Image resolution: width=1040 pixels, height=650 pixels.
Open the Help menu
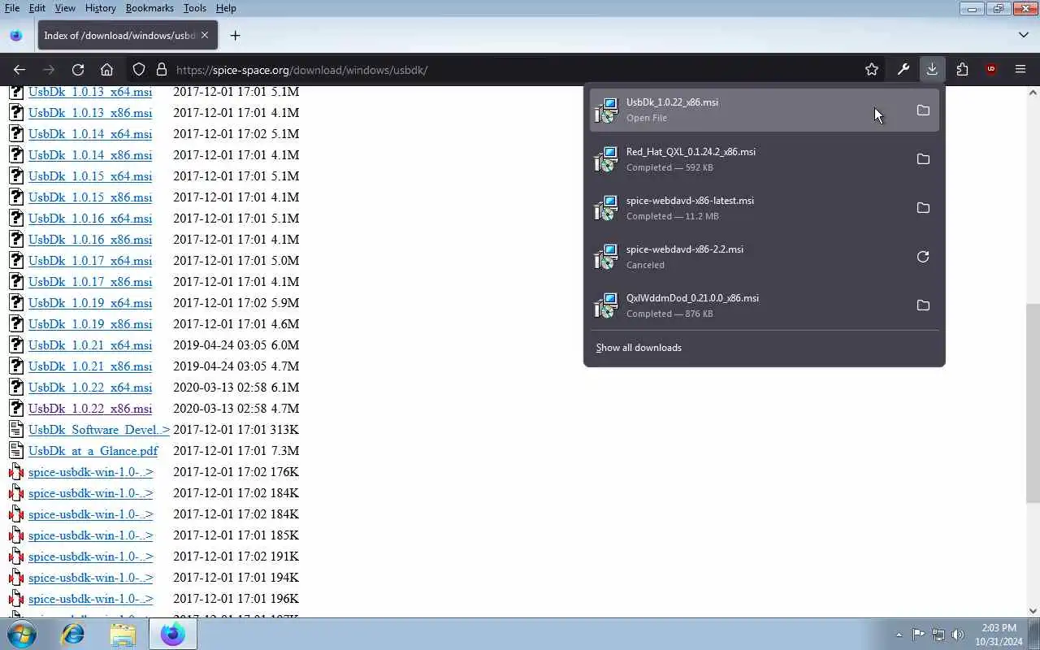coord(226,8)
